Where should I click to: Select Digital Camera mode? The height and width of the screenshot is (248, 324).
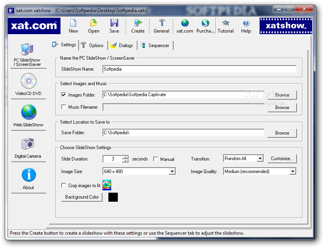tap(28, 147)
